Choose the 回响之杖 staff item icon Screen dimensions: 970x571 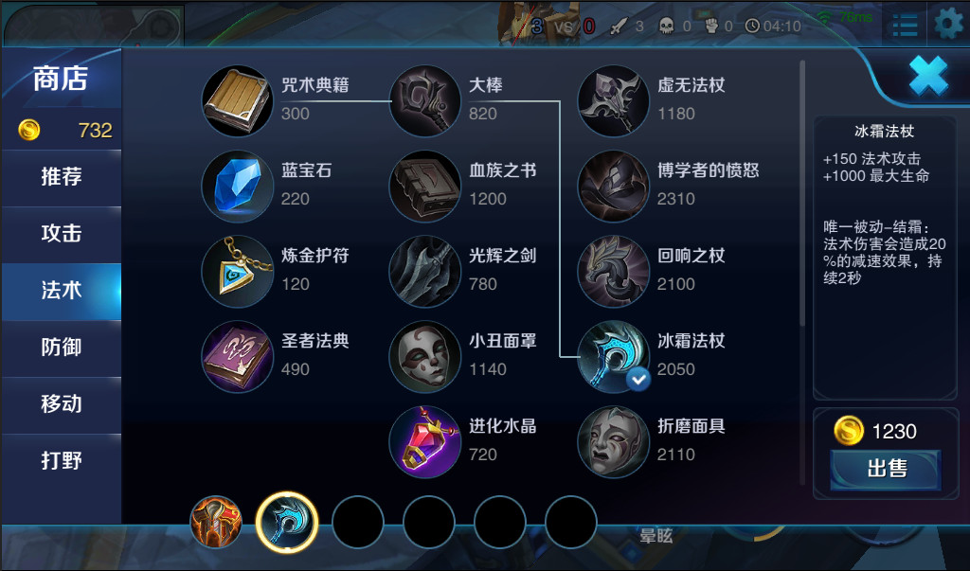pos(613,271)
